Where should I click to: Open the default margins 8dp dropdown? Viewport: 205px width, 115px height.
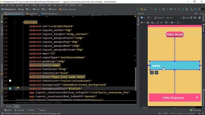point(152,23)
